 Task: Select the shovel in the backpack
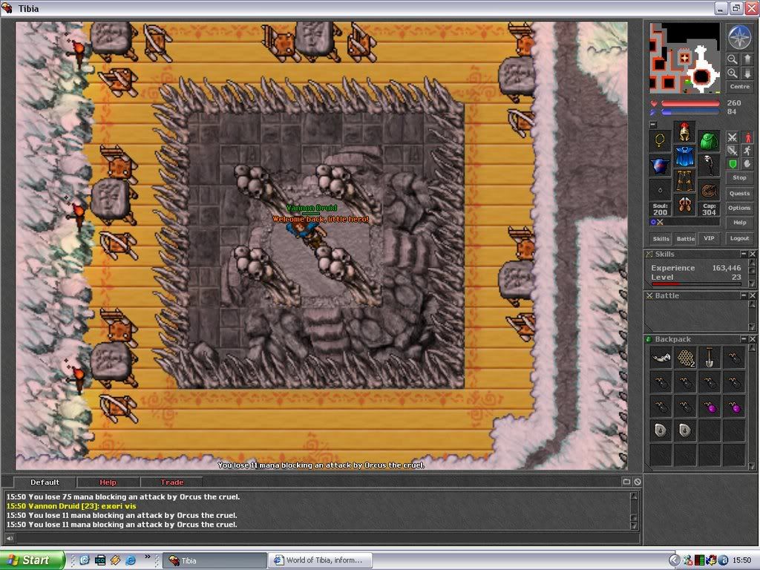click(x=709, y=358)
